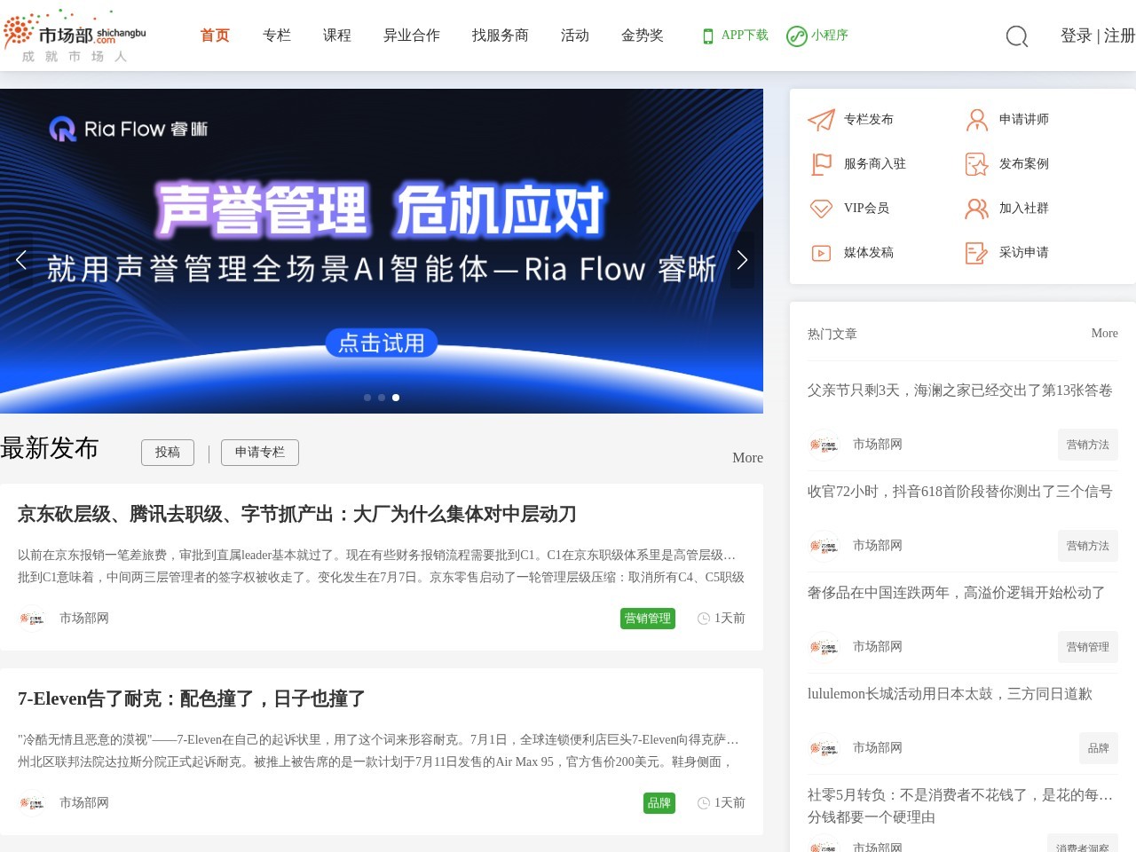This screenshot has height=852, width=1136.
Task: Click the 加入社群 group icon
Action: [x=976, y=209]
